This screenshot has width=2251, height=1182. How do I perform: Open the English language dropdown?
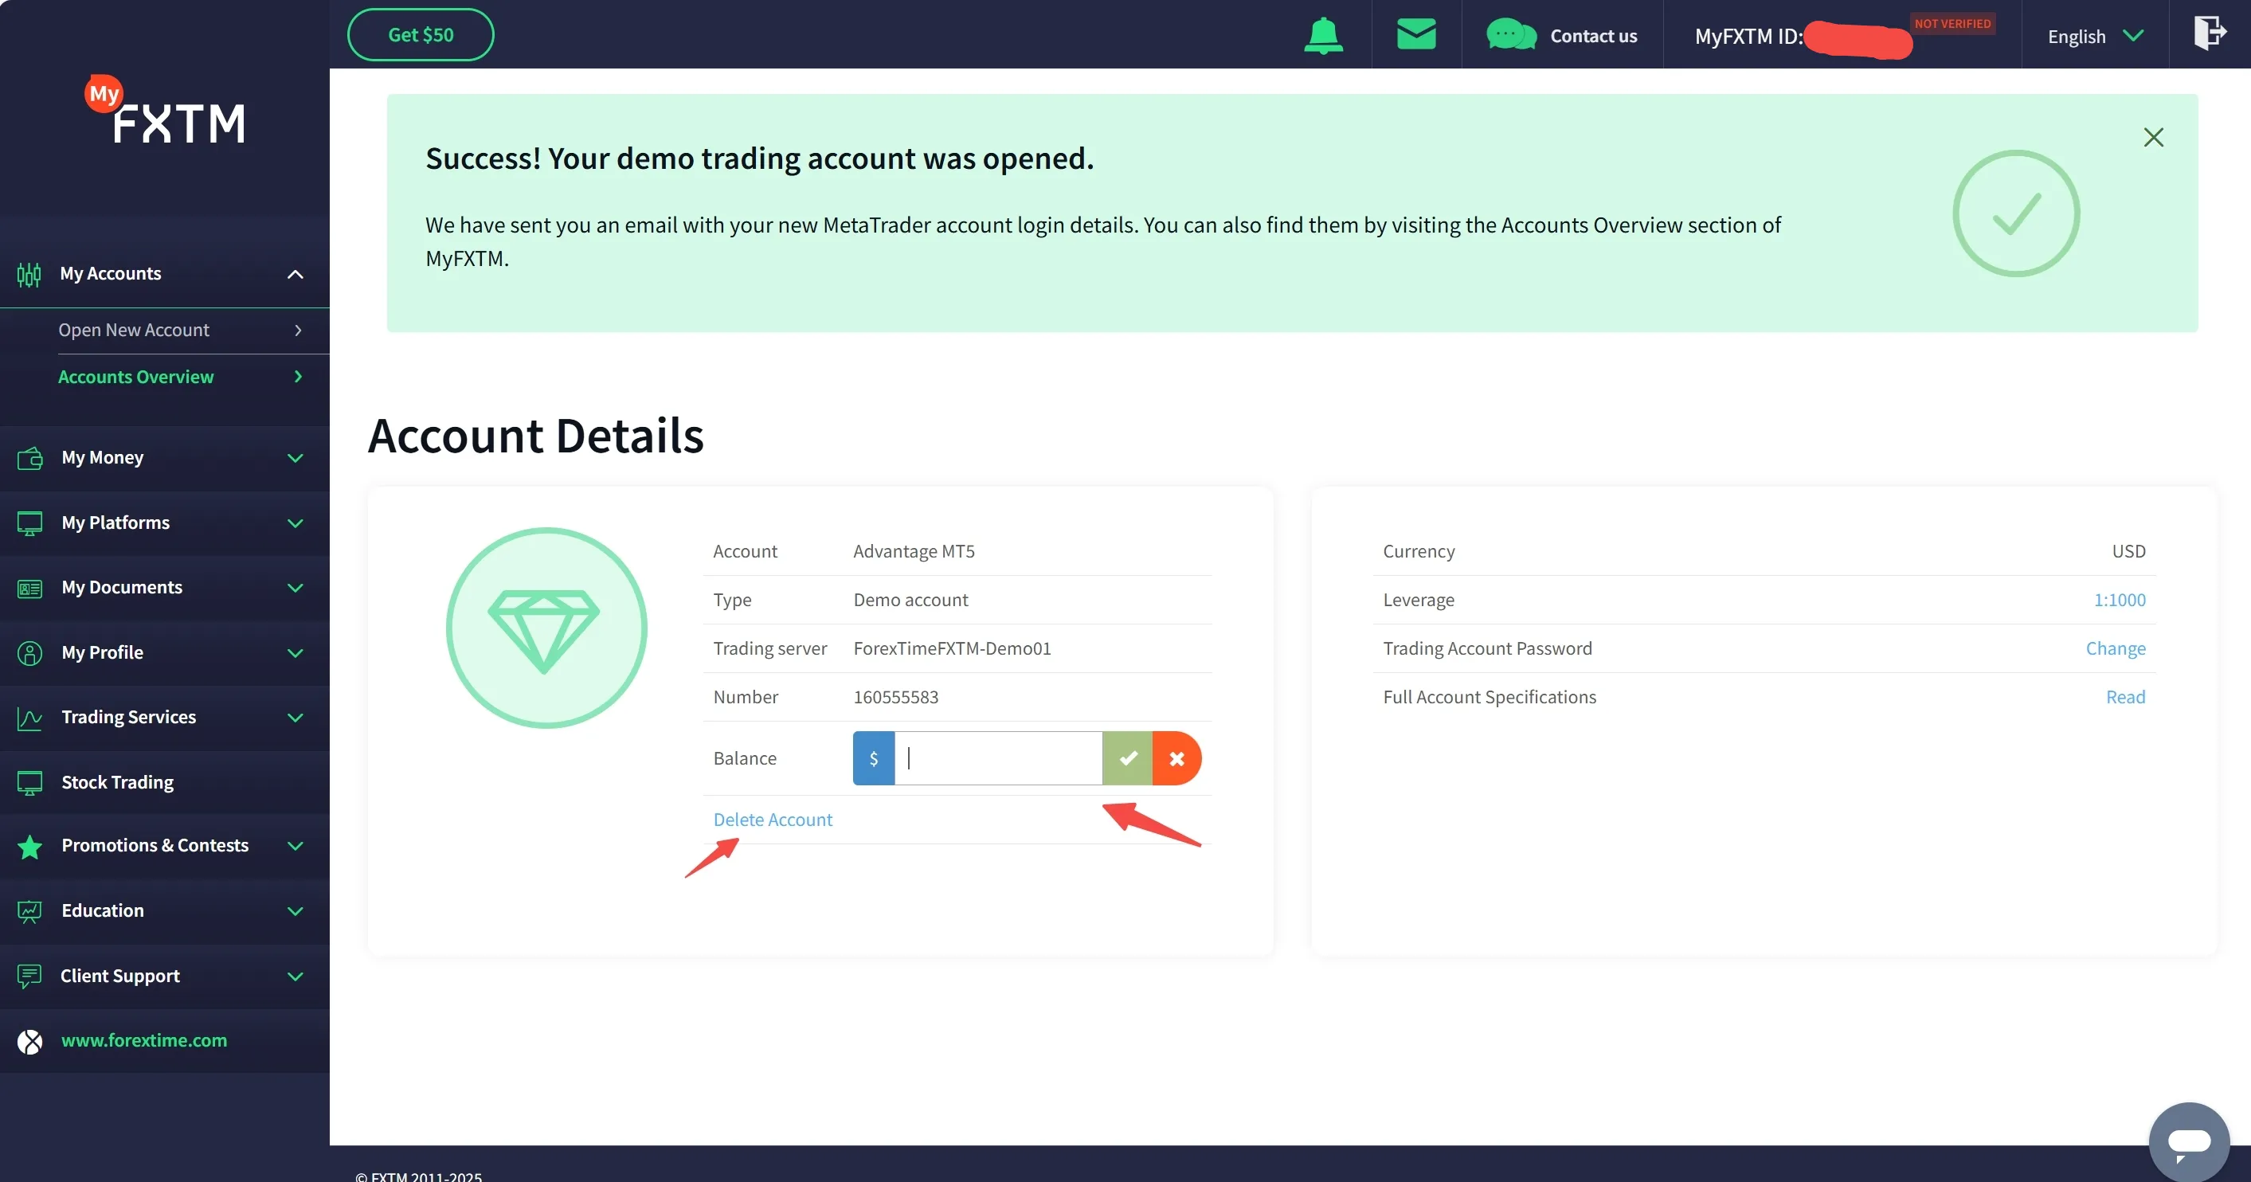2096,36
